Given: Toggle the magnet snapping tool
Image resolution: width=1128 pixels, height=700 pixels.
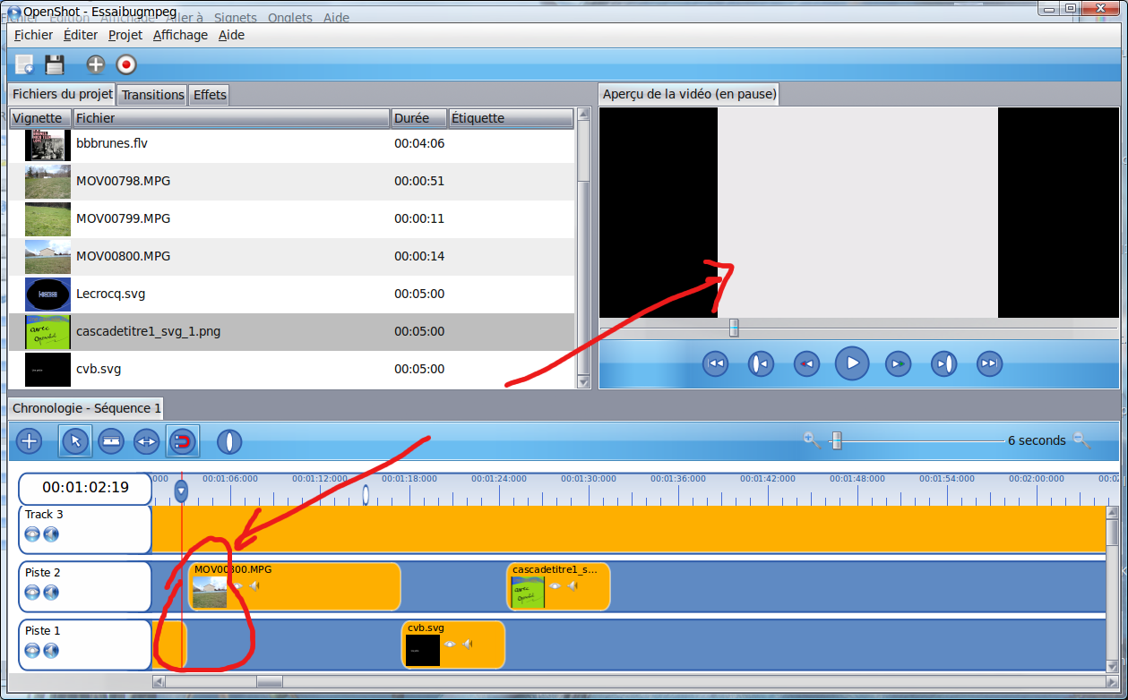Looking at the screenshot, I should (x=183, y=440).
